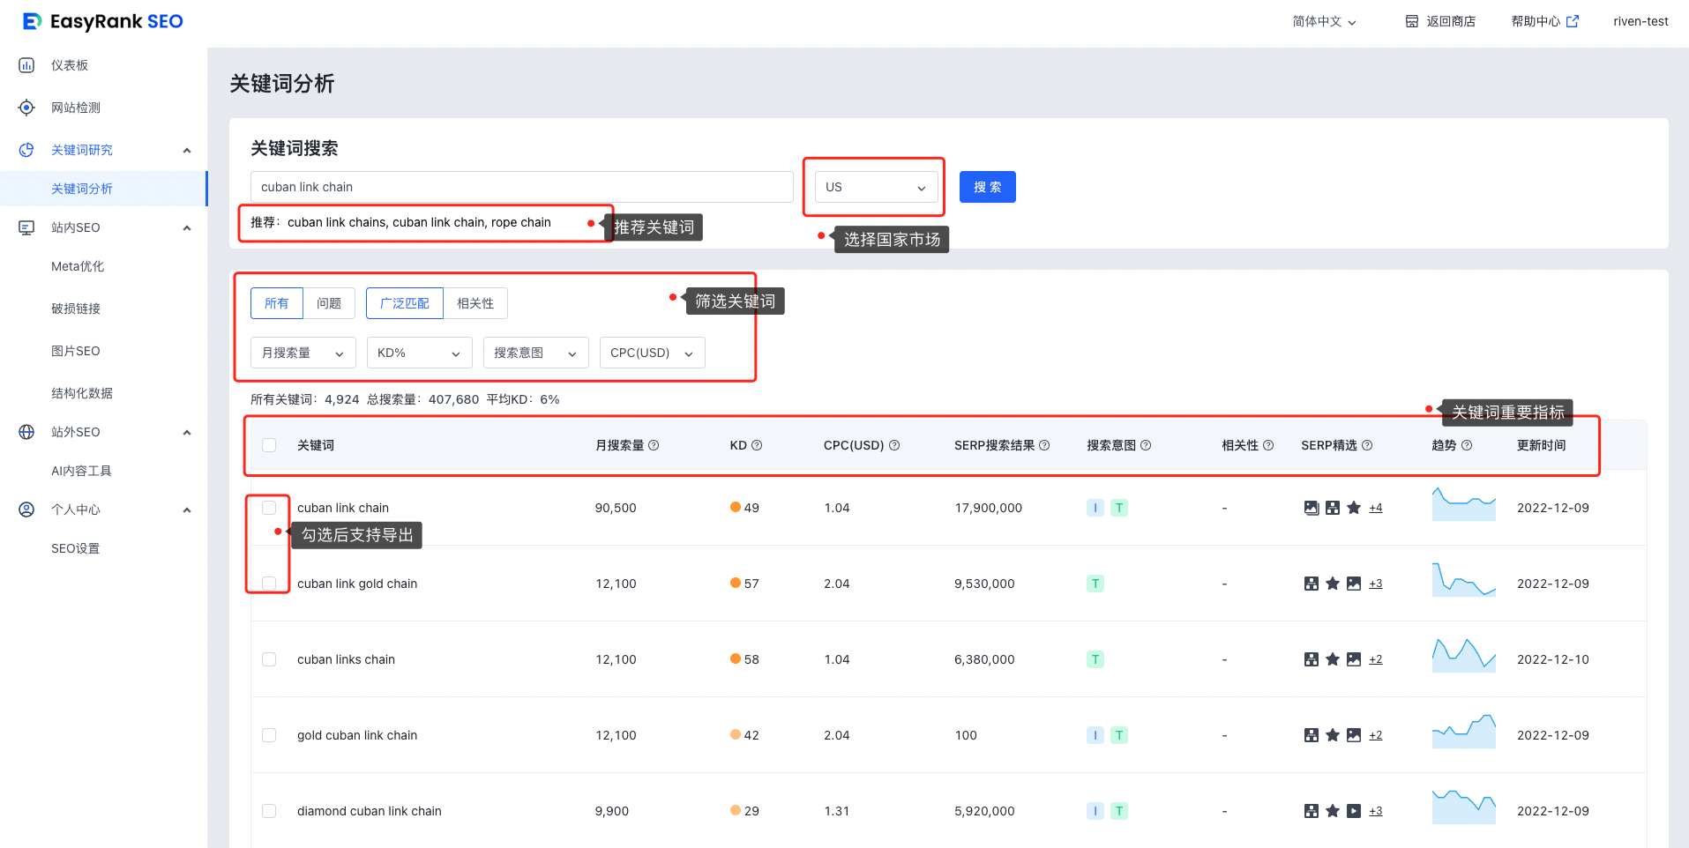This screenshot has height=848, width=1689.
Task: Click video SERP icon in diamond cuban link chain row
Action: [x=1354, y=811]
